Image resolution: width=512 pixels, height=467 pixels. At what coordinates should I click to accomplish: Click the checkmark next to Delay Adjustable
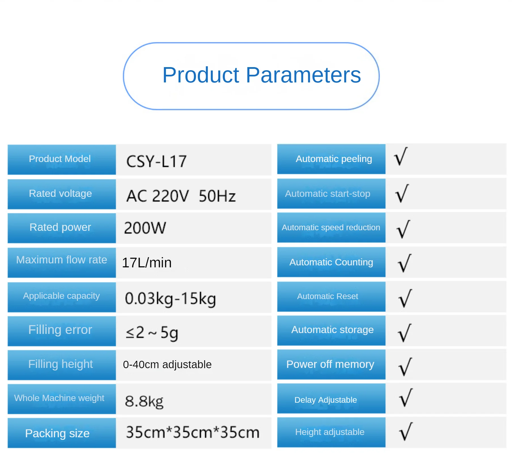(406, 398)
